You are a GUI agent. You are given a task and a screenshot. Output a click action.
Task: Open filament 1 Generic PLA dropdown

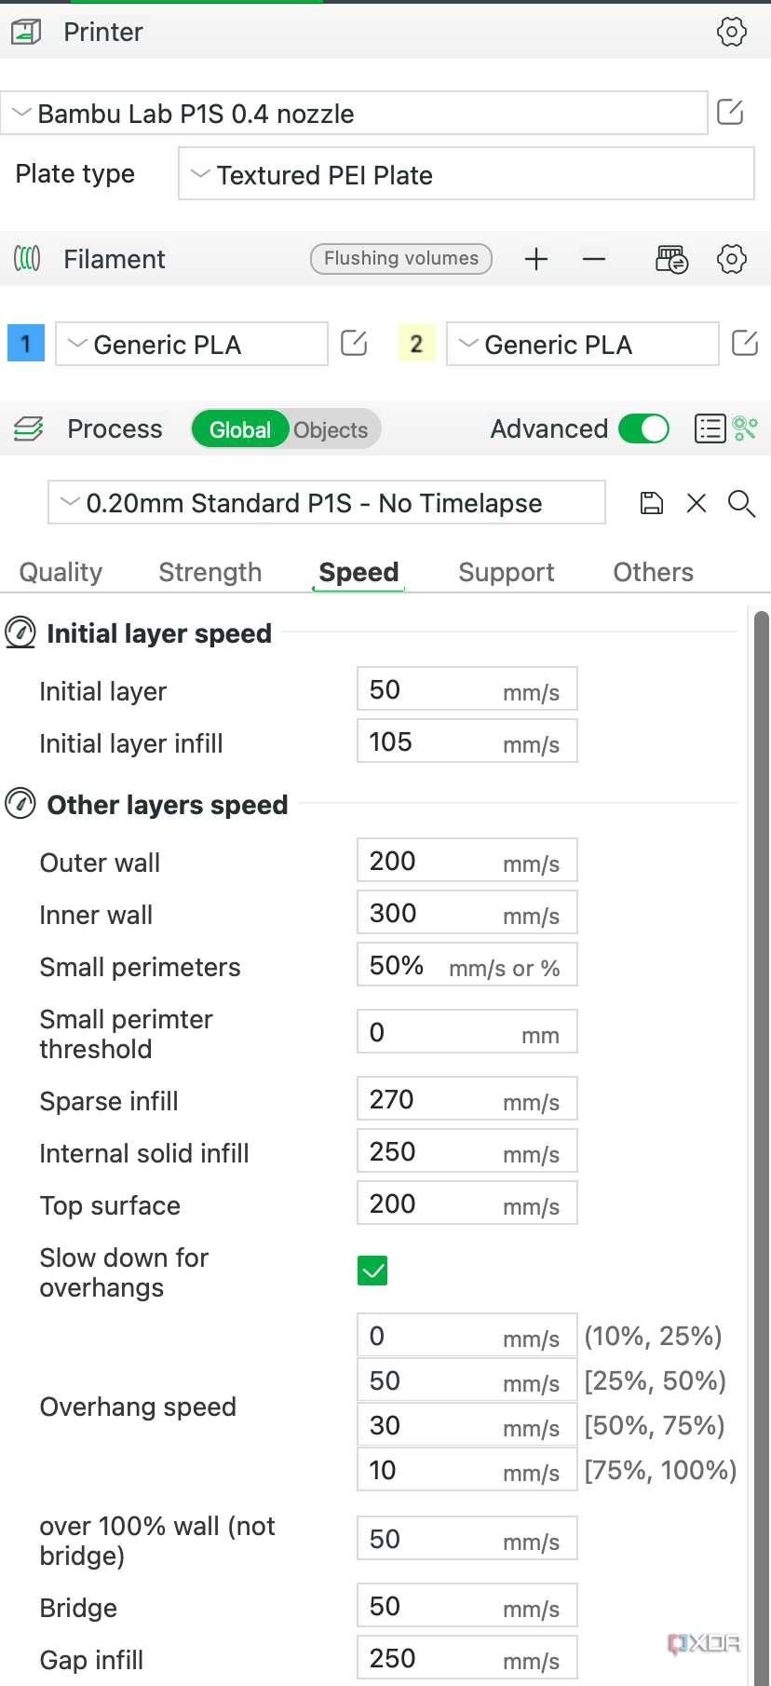pyautogui.click(x=192, y=344)
